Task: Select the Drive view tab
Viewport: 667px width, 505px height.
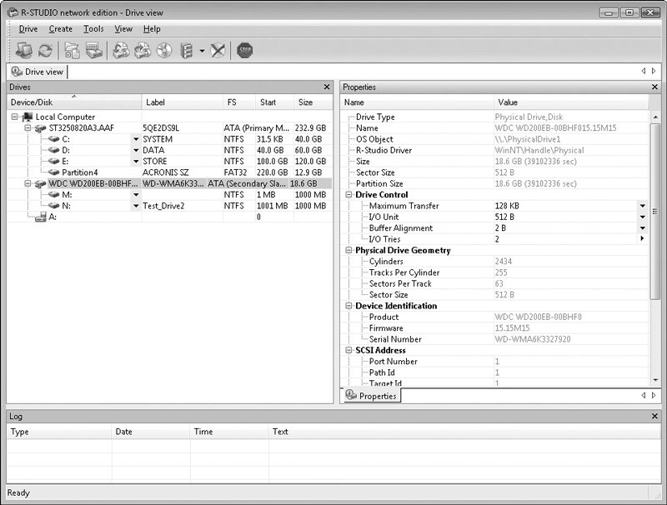Action: 38,72
